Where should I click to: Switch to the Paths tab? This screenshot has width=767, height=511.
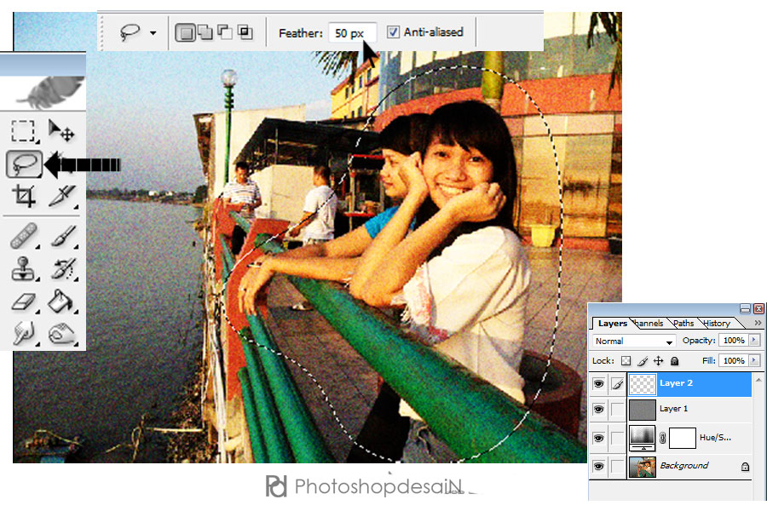[x=683, y=324]
